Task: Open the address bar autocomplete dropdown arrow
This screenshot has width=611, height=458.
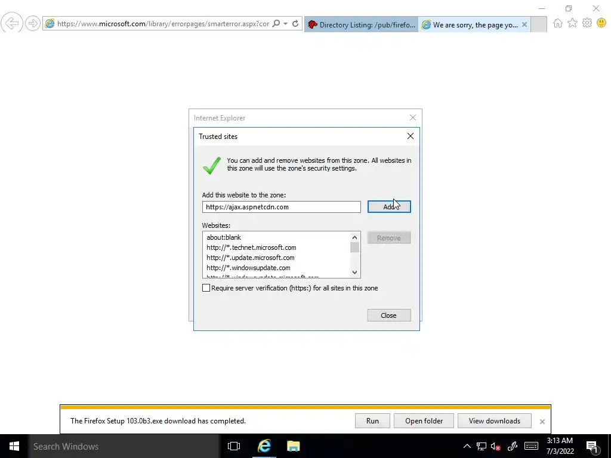Action: click(286, 24)
